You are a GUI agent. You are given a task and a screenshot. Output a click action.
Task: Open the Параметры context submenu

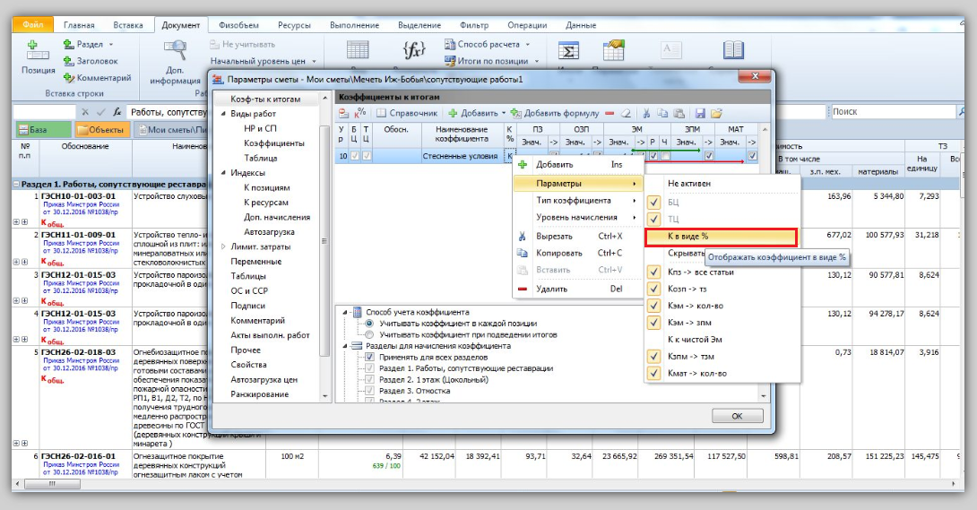tap(578, 183)
